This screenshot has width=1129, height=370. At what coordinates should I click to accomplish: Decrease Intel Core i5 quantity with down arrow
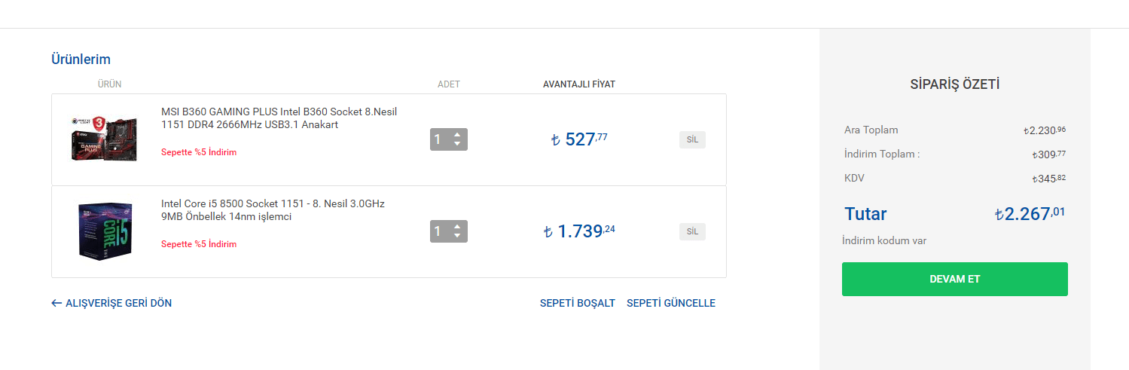457,236
